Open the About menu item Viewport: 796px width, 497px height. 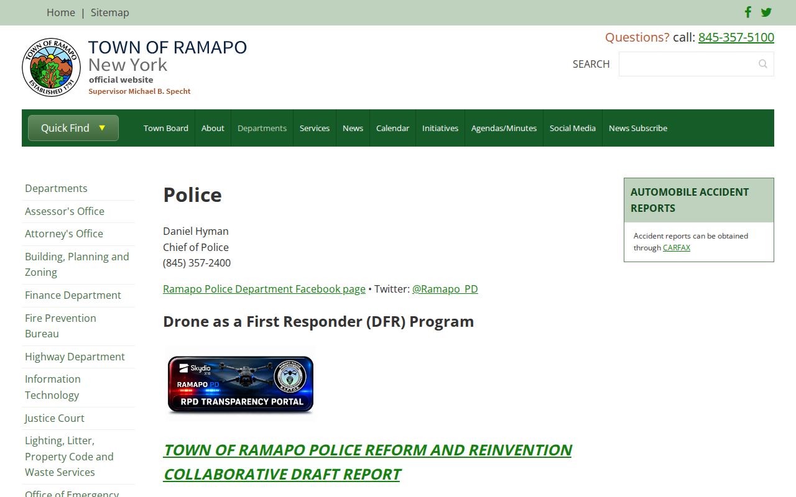click(213, 128)
